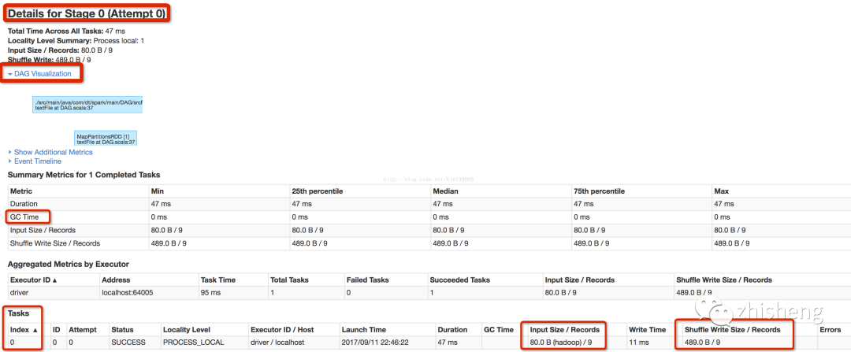Sort the Aggregated Metrics table by Succeeded Tasks
The image size is (851, 352).
point(459,280)
